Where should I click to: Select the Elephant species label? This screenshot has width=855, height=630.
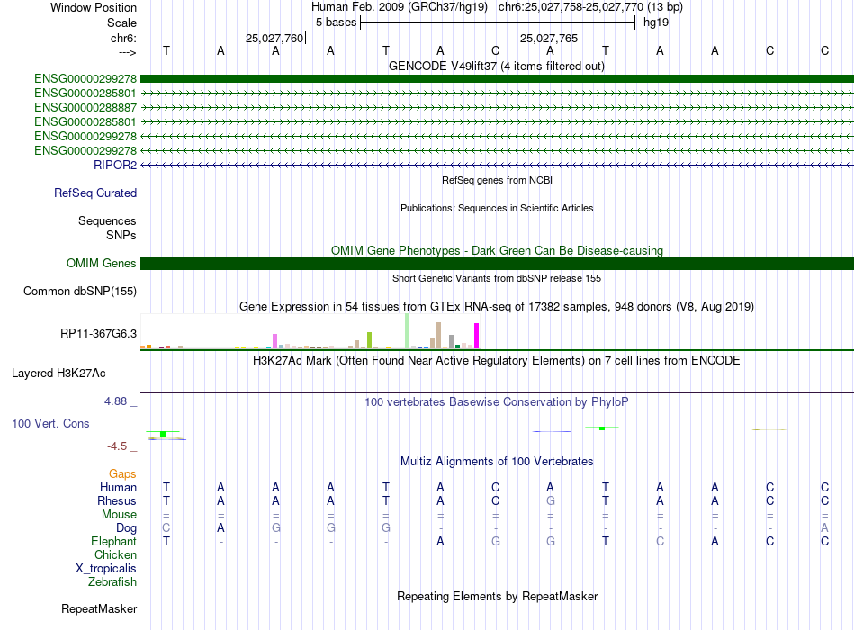[x=114, y=541]
